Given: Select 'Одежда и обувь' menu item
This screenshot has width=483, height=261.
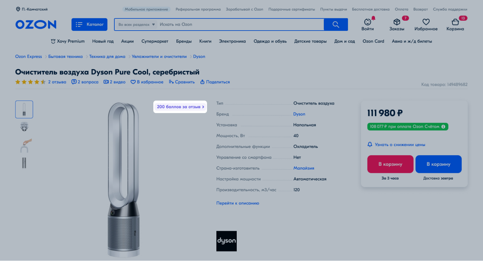Looking at the screenshot, I should click(270, 41).
